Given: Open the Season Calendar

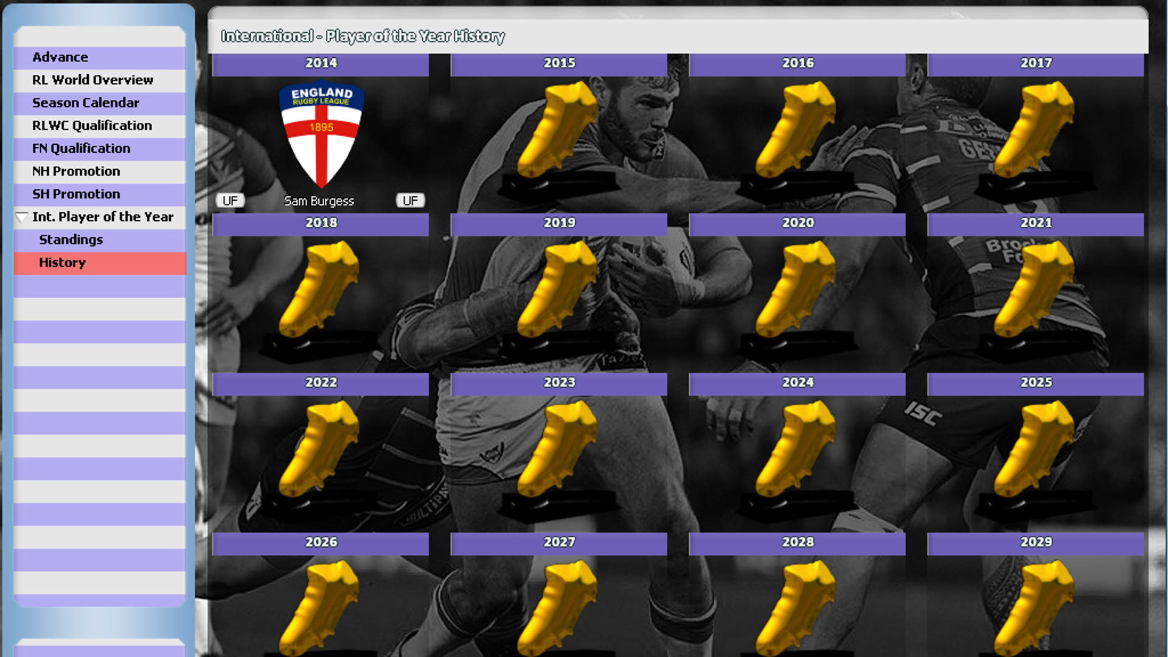Looking at the screenshot, I should coord(100,103).
